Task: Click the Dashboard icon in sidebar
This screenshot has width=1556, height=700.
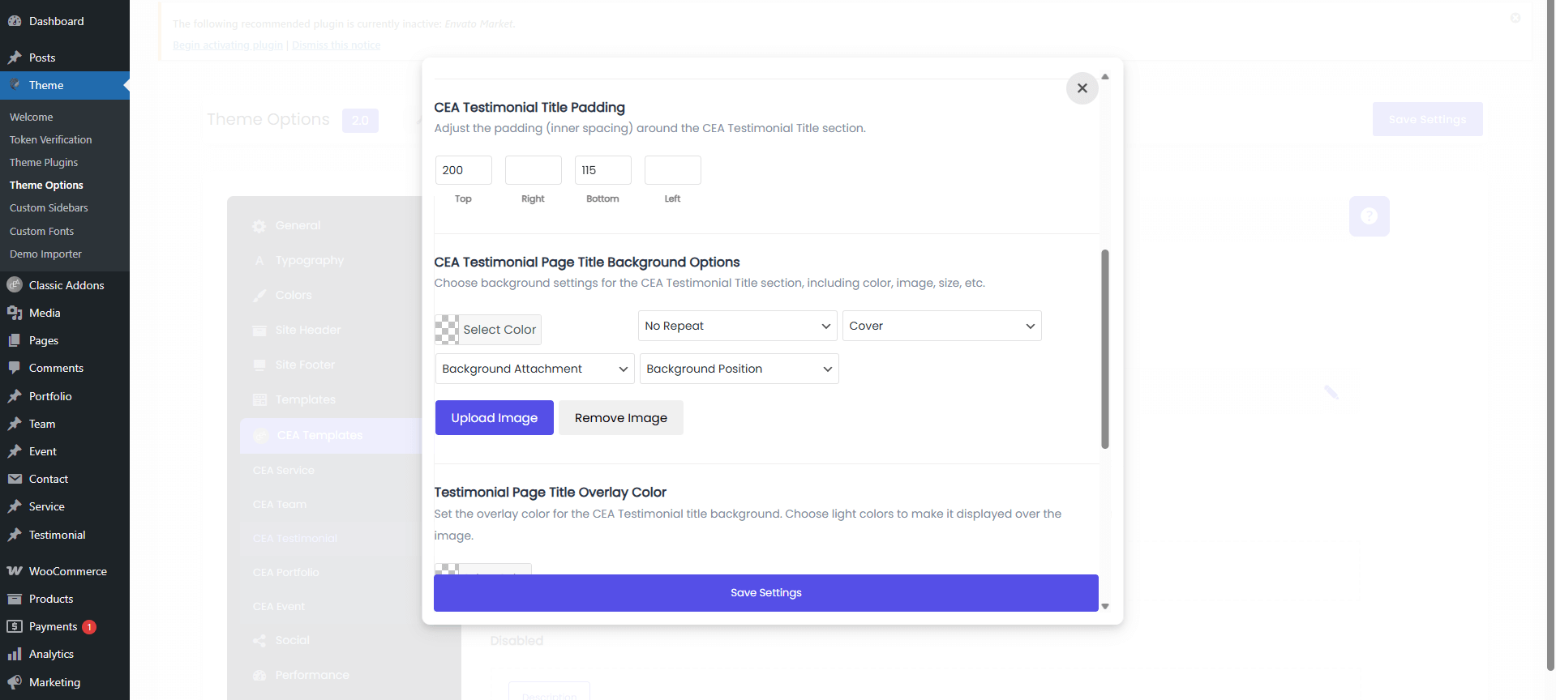Action: click(x=15, y=21)
